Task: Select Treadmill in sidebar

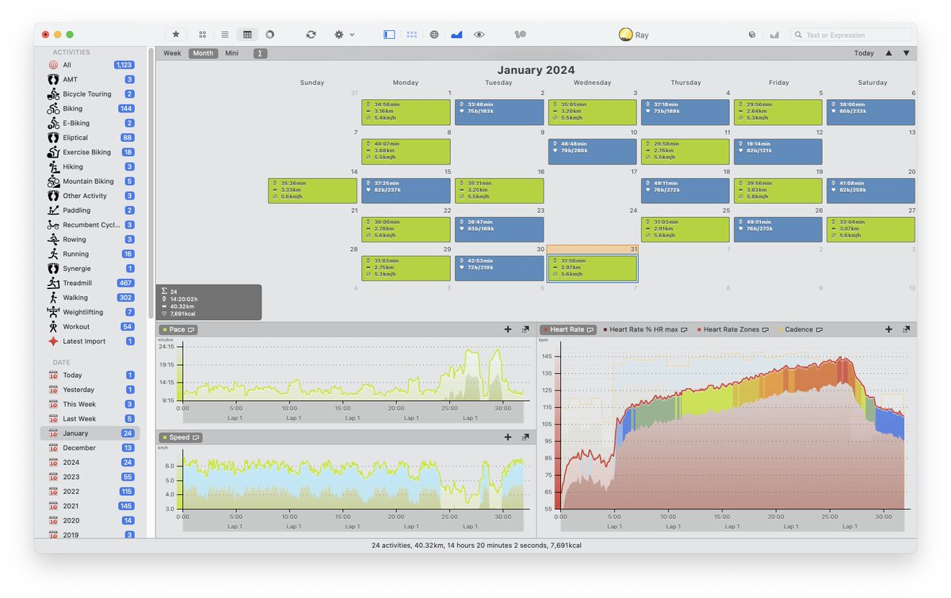Action: [x=90, y=283]
